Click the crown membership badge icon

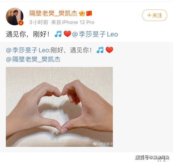pos(82,13)
